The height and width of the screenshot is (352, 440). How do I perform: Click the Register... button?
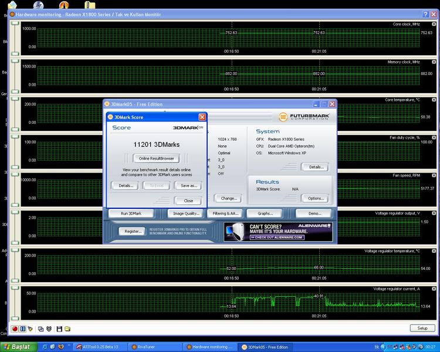[133, 231]
